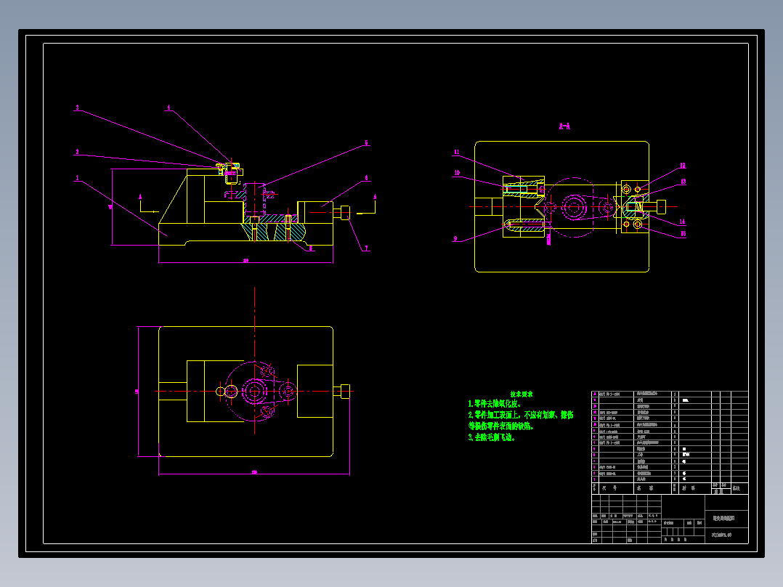Click part balloon number 10
This screenshot has width=783, height=587.
(457, 173)
